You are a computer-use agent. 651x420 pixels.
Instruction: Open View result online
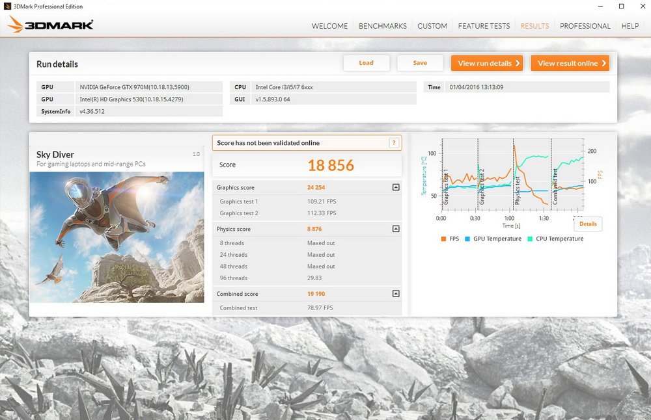coord(570,63)
